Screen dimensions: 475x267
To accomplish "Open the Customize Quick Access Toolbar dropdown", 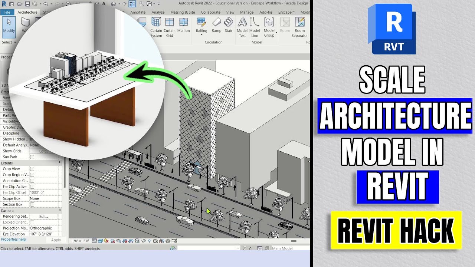I will click(x=159, y=4).
